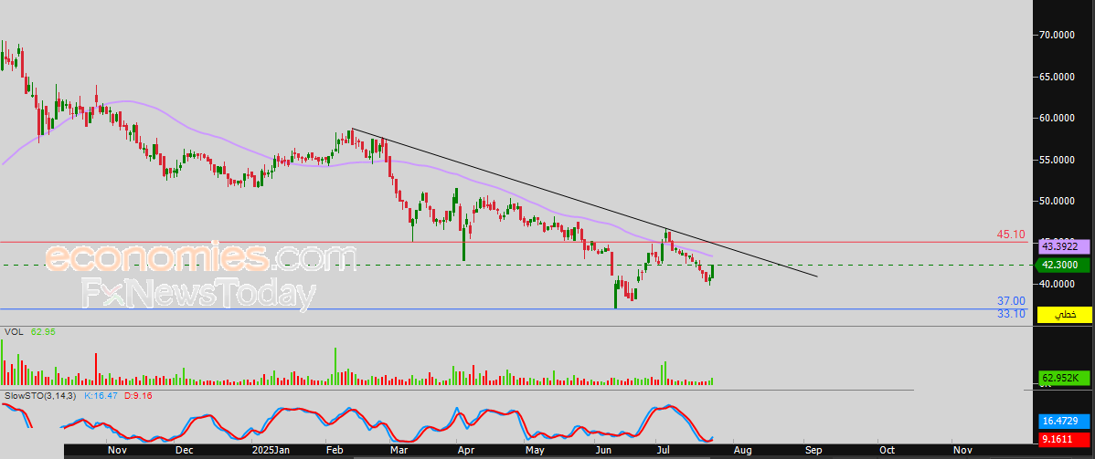Click the Aug label on time axis

coord(742,452)
